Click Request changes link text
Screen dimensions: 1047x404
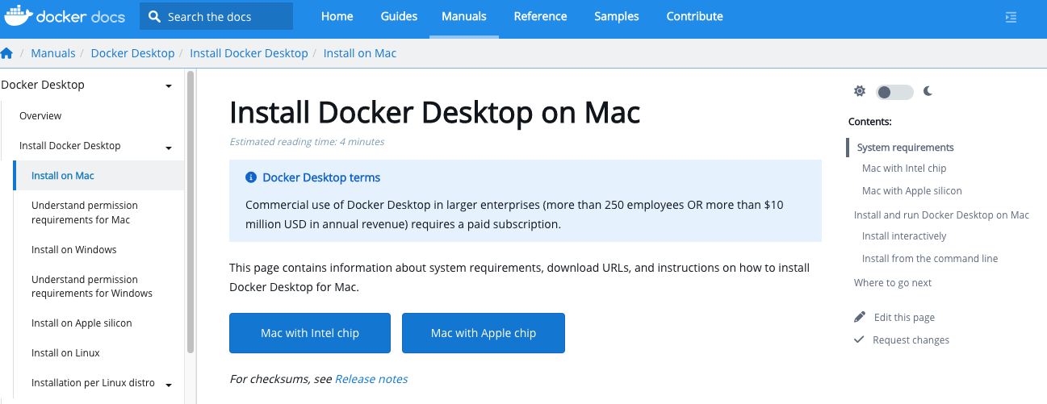click(x=911, y=340)
